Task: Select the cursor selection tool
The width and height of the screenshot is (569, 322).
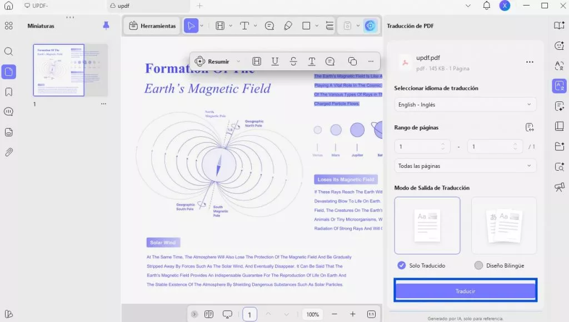Action: pyautogui.click(x=191, y=25)
